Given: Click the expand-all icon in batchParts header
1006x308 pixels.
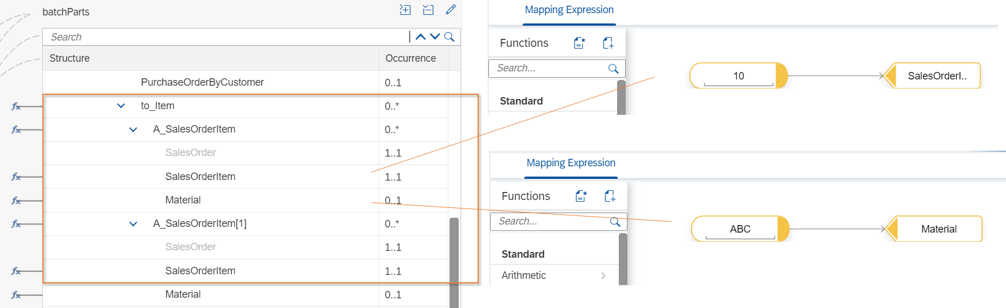Looking at the screenshot, I should point(405,10).
